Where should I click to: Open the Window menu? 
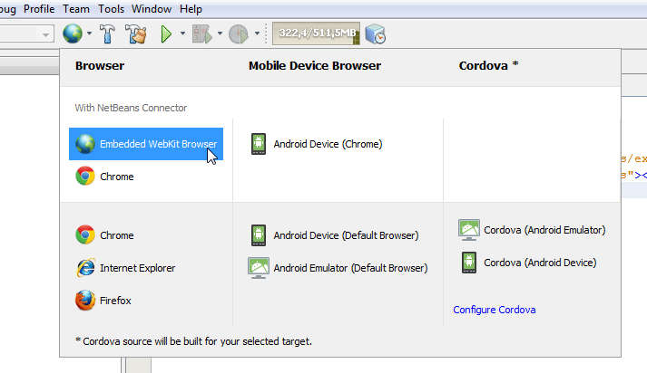pos(151,9)
